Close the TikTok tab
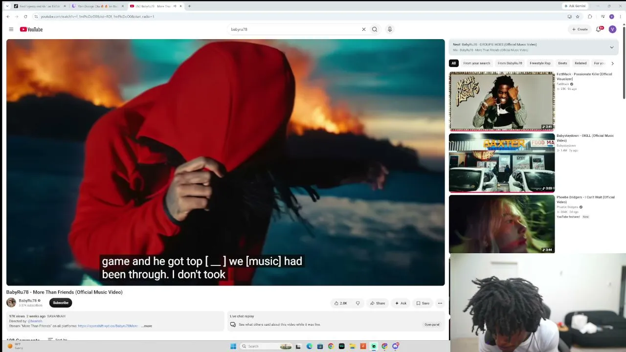Screen dimensions: 626x352 (65, 6)
